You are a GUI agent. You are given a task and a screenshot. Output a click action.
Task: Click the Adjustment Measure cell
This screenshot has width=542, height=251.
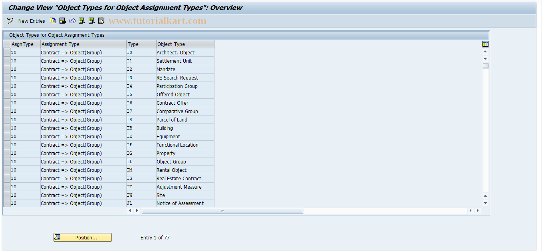click(x=185, y=187)
